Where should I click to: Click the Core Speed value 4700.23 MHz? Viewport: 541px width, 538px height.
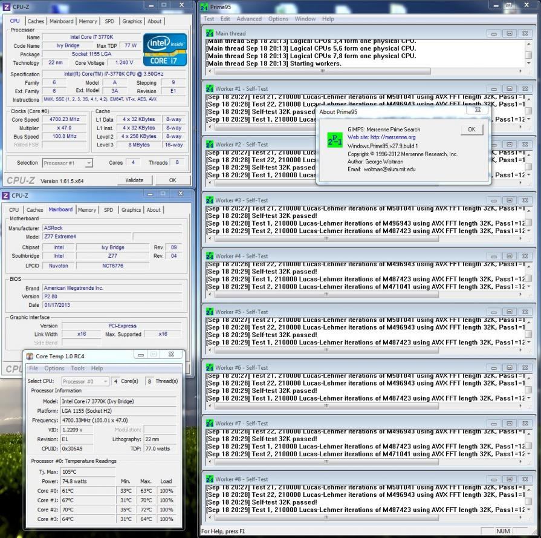[x=64, y=119]
